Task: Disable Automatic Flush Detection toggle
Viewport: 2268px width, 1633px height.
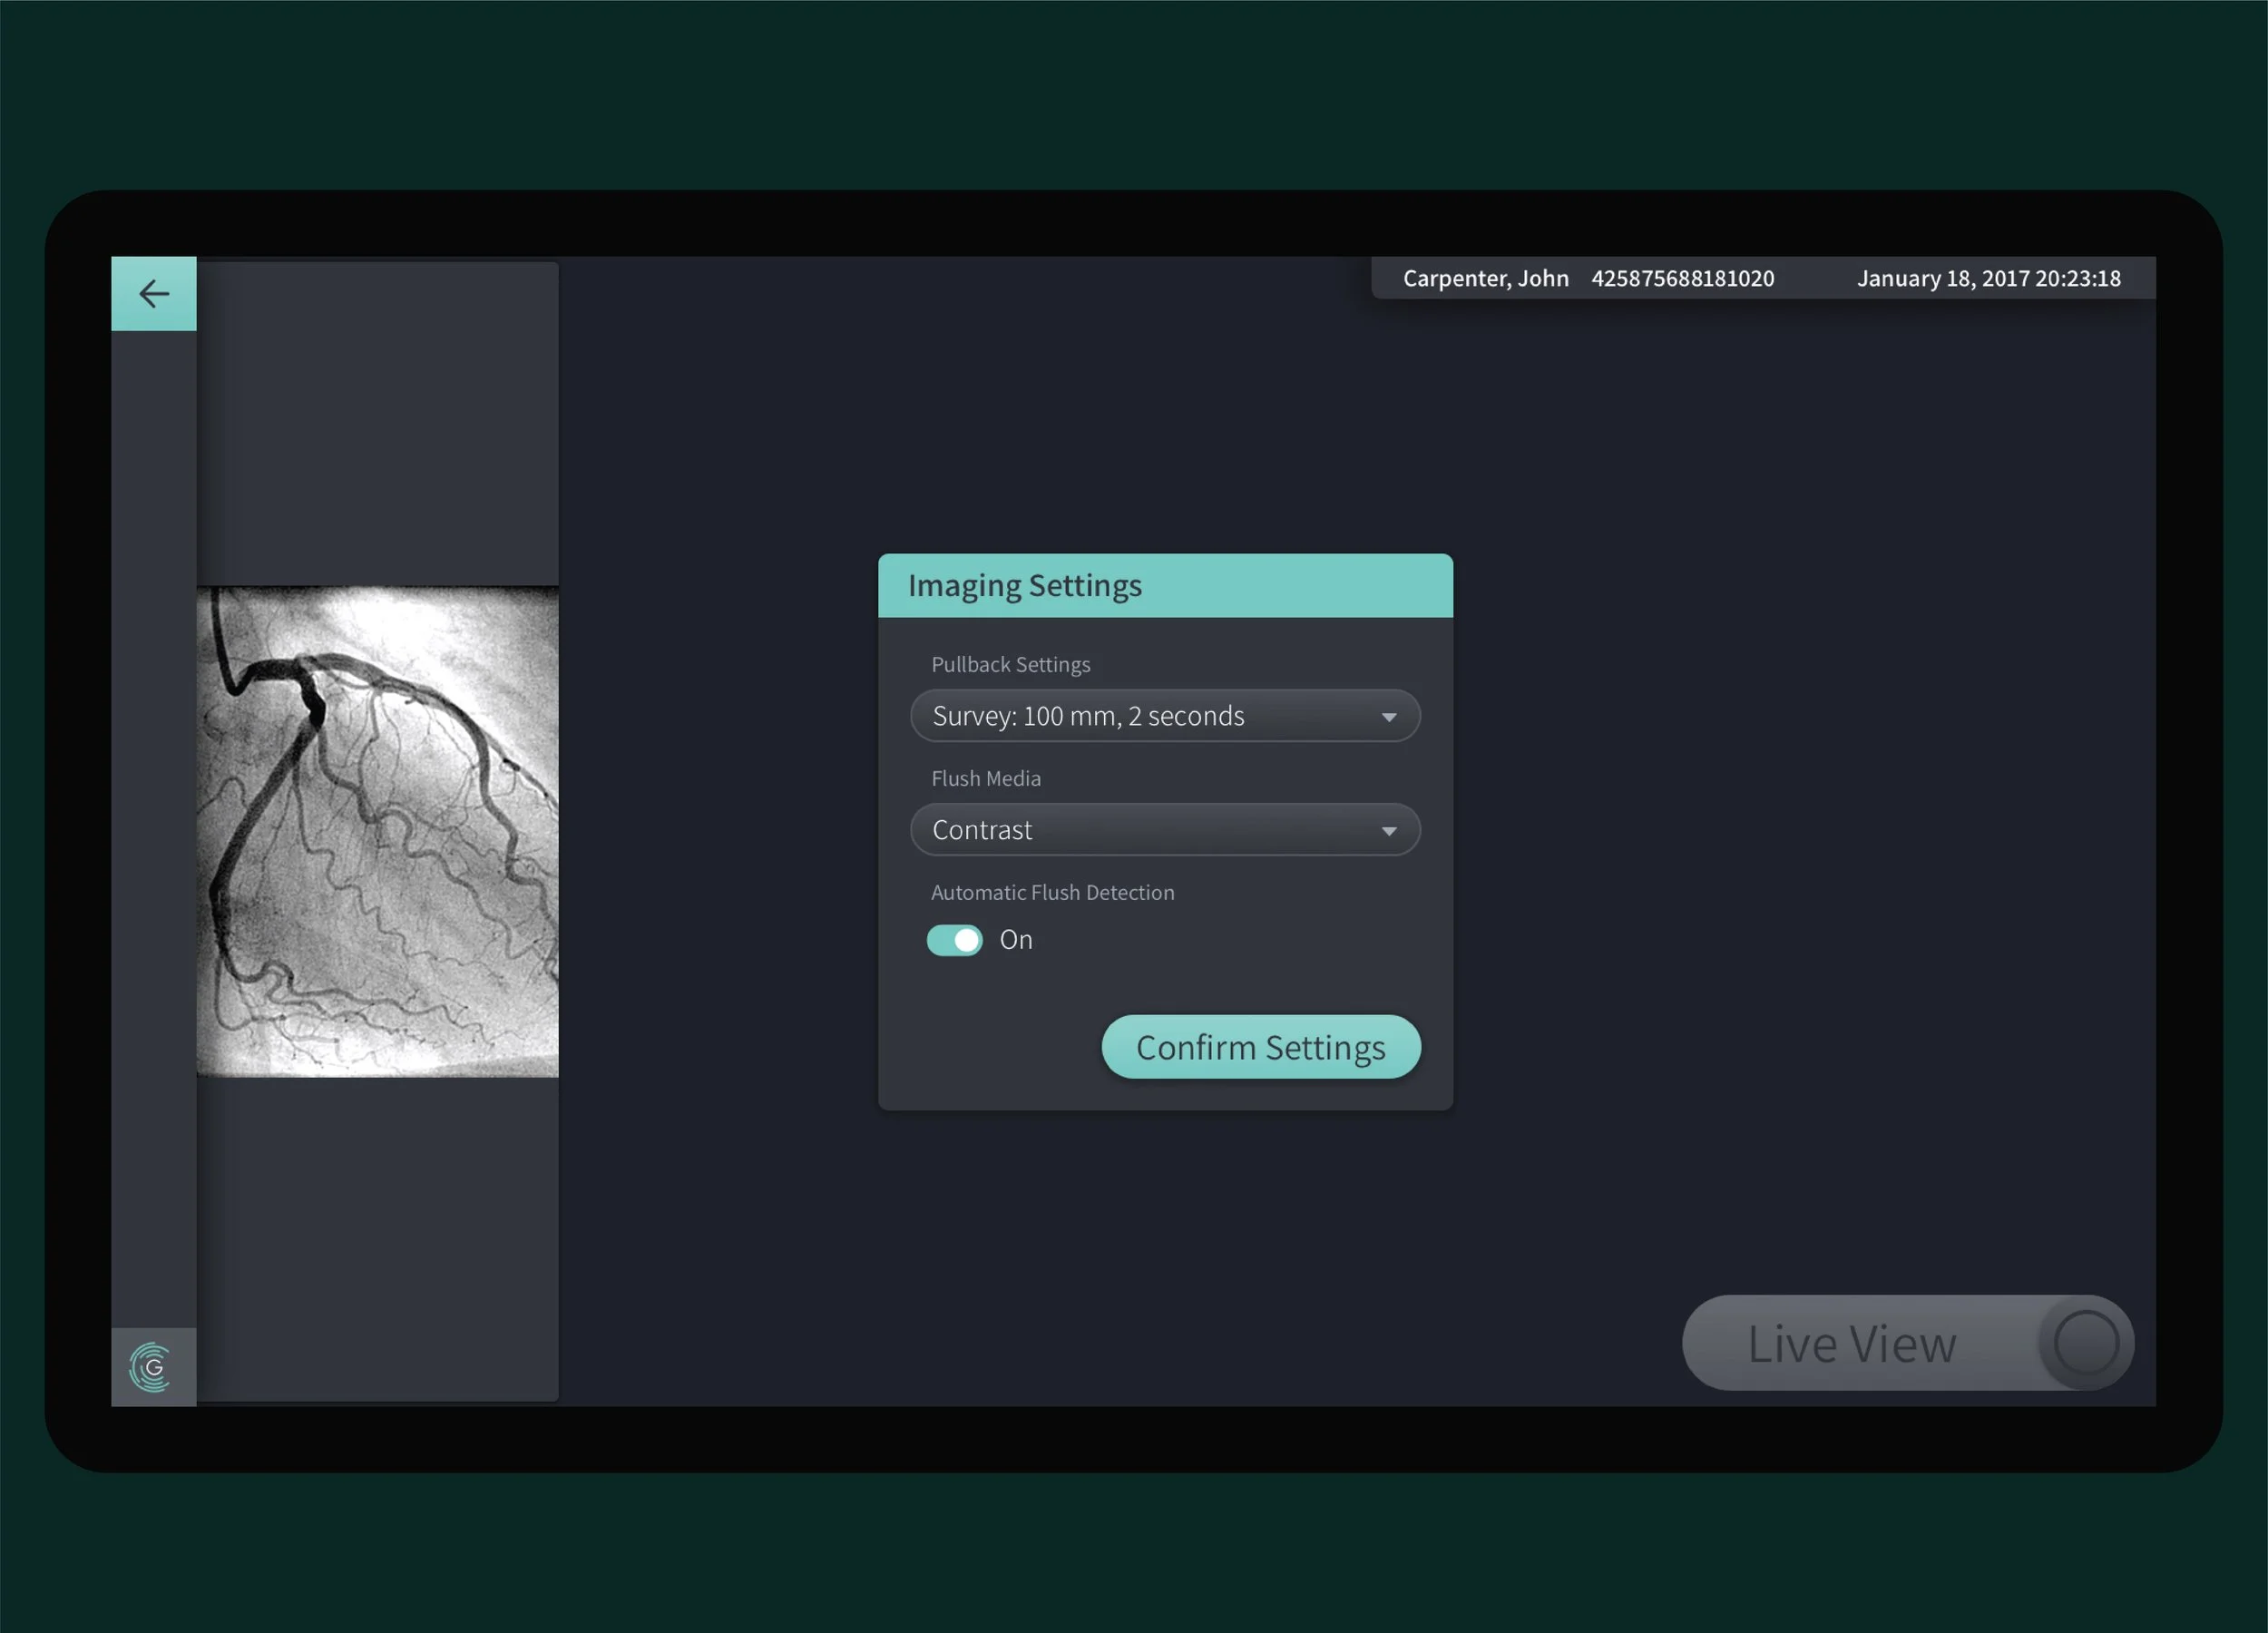Action: coord(954,940)
